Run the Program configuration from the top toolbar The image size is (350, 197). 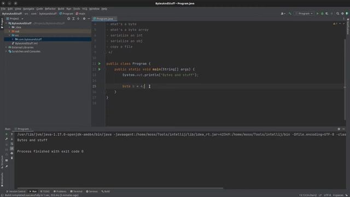pyautogui.click(x=317, y=14)
